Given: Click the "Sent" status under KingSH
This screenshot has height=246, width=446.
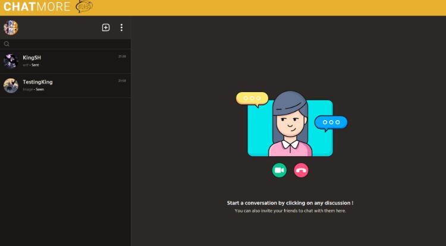Looking at the screenshot, I should (35, 65).
